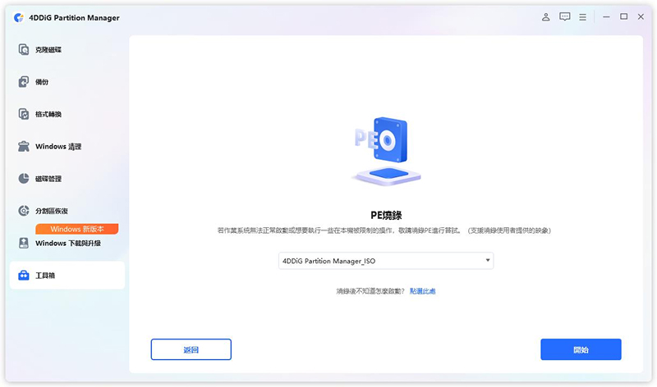Click the clone disk sidebar icon
The width and height of the screenshot is (657, 387).
tap(24, 49)
